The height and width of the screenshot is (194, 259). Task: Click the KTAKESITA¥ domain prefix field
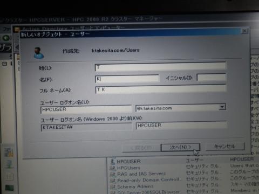(86, 127)
